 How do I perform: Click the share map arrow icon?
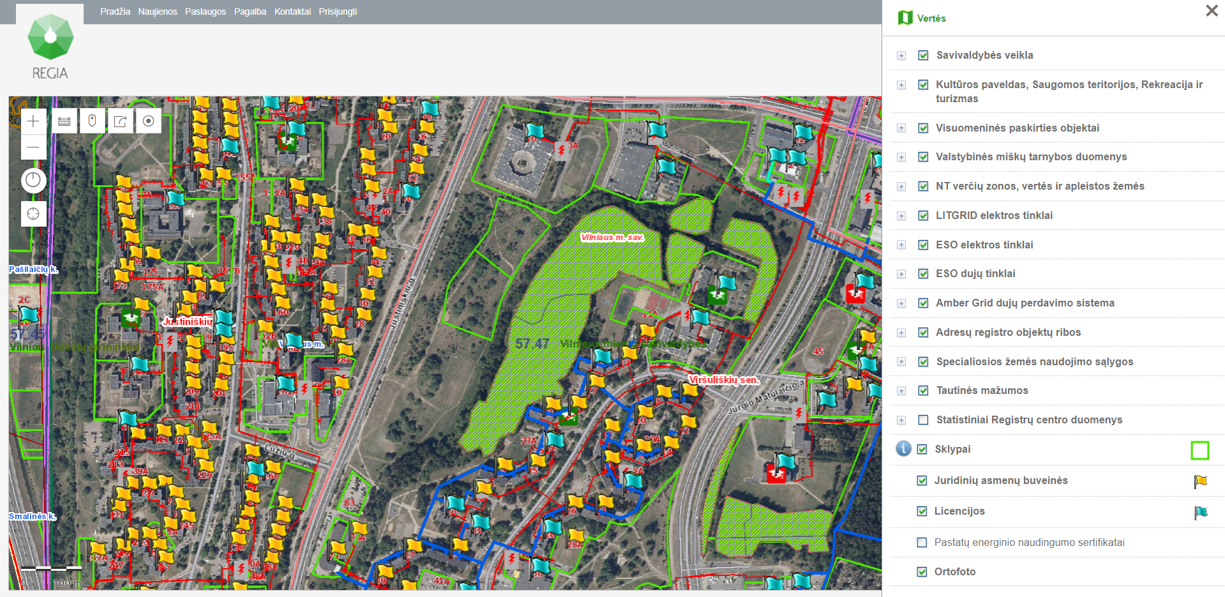pyautogui.click(x=121, y=121)
